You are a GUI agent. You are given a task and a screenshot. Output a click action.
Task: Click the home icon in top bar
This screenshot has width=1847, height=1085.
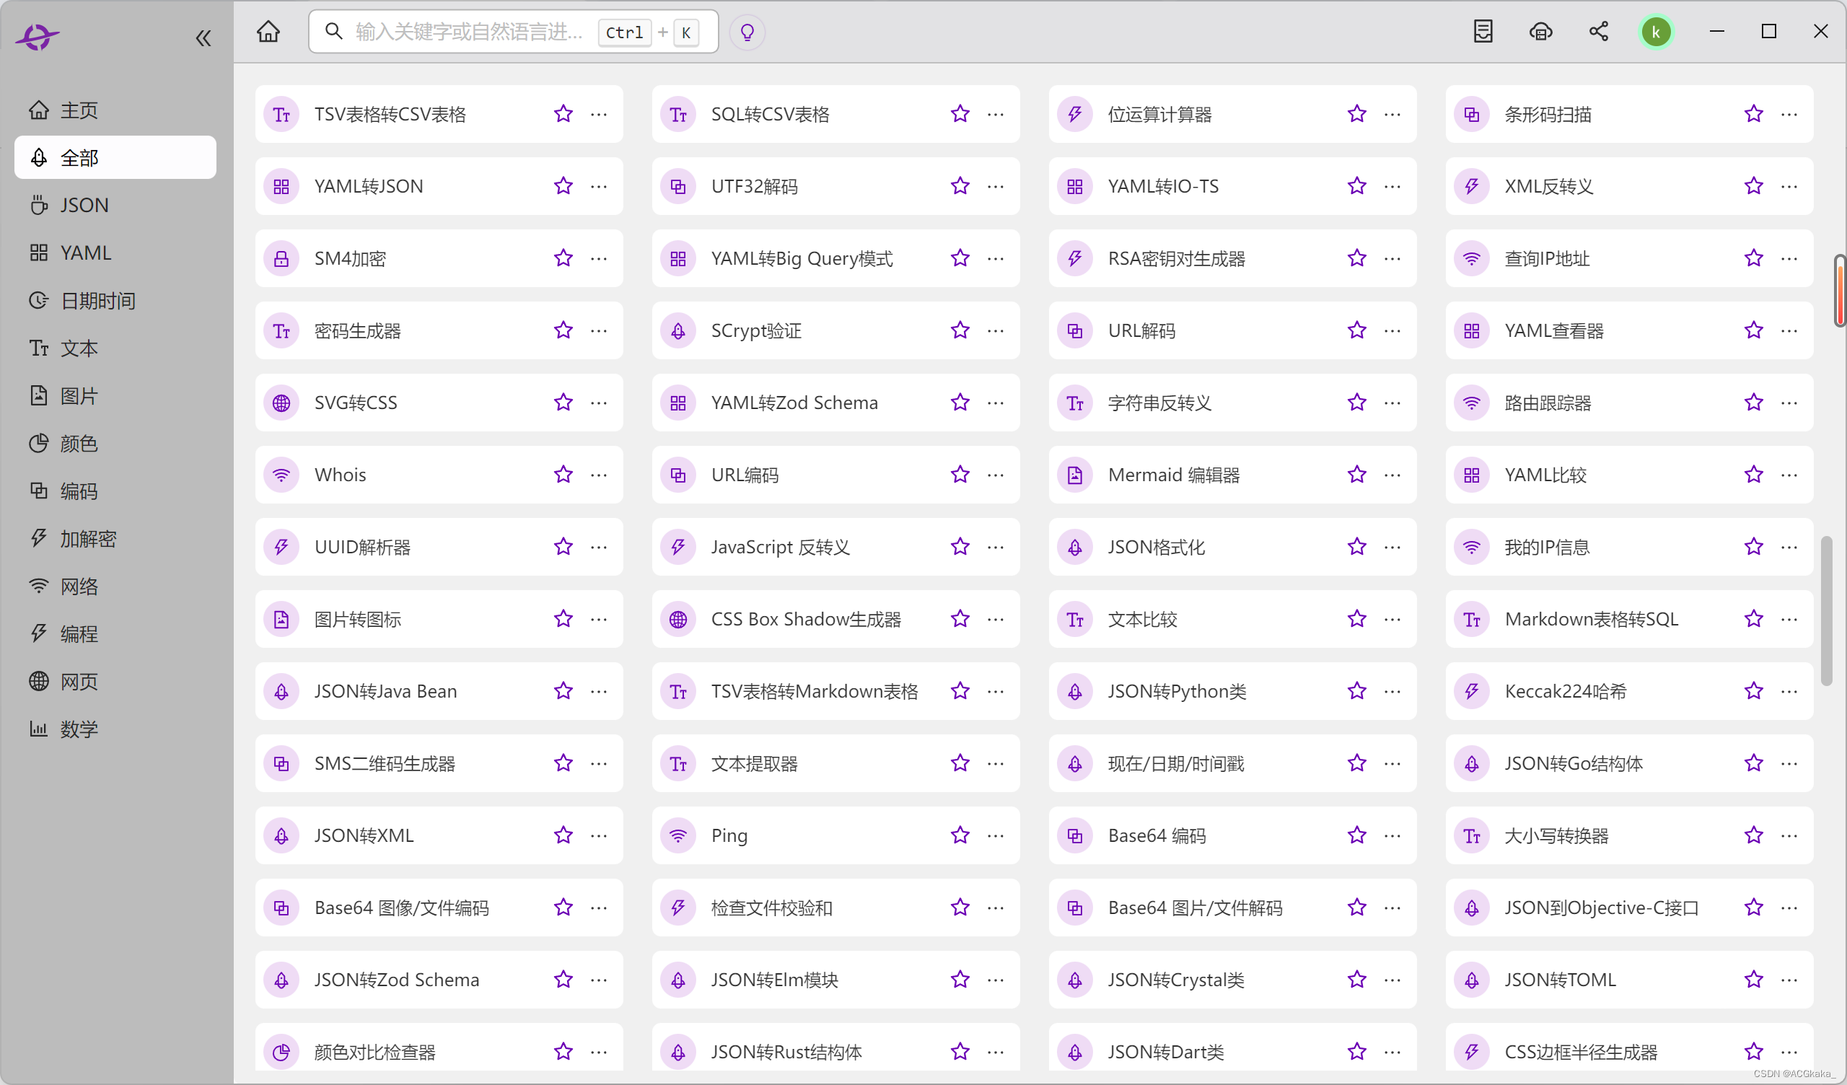[268, 32]
